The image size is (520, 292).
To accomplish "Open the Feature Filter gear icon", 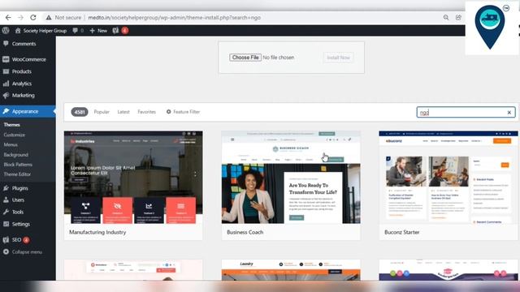I will tap(168, 112).
